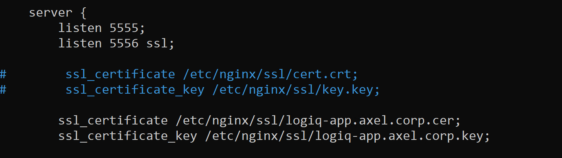Click the semicolon after logiq-app.axel.corp.key

(487, 137)
